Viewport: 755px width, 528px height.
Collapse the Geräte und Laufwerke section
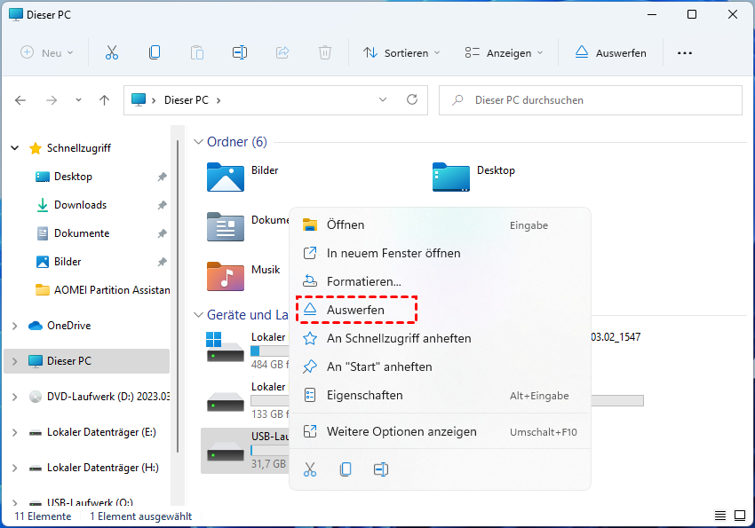coord(198,315)
